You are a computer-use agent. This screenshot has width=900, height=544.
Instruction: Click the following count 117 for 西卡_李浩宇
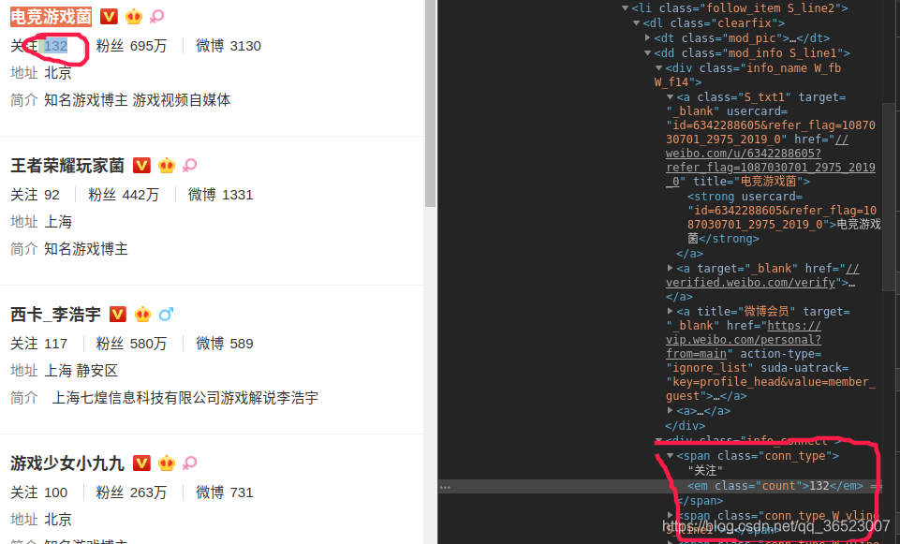click(x=55, y=344)
